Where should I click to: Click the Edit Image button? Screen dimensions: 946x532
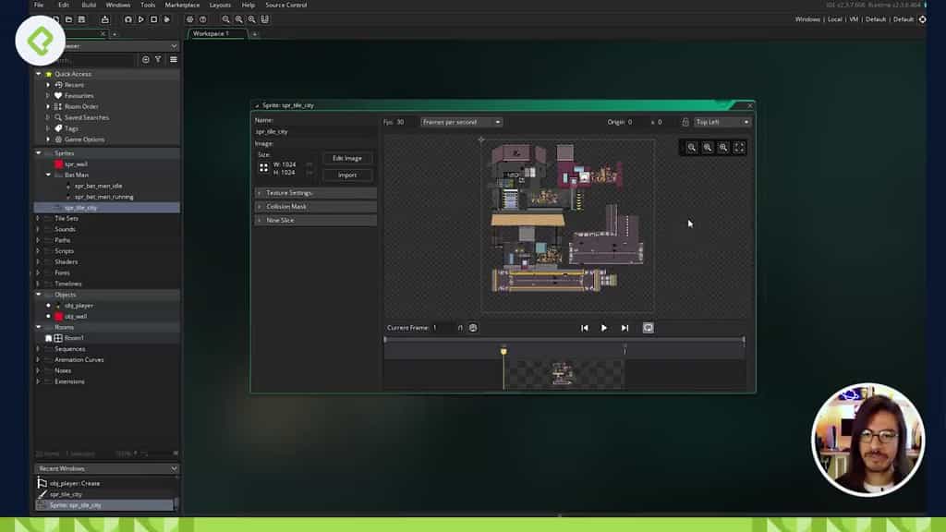pyautogui.click(x=348, y=158)
